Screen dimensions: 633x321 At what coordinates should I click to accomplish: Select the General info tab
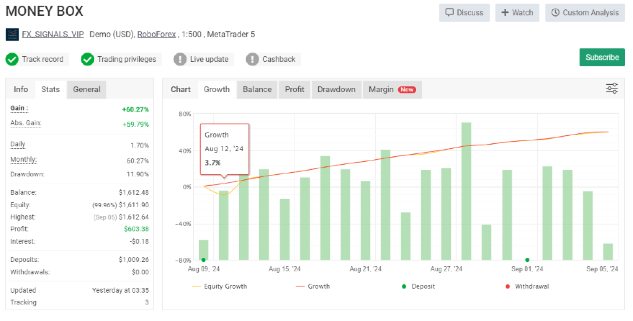(87, 90)
